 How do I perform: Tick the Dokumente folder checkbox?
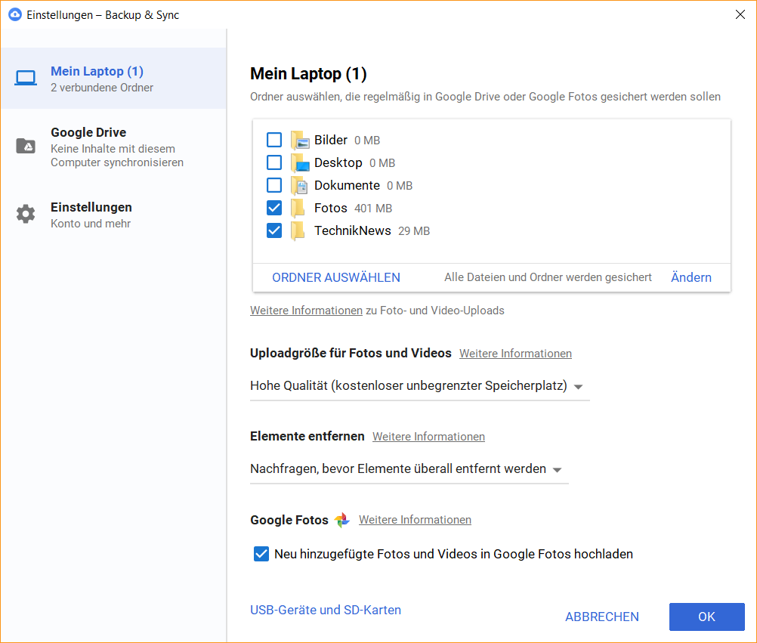coord(274,185)
